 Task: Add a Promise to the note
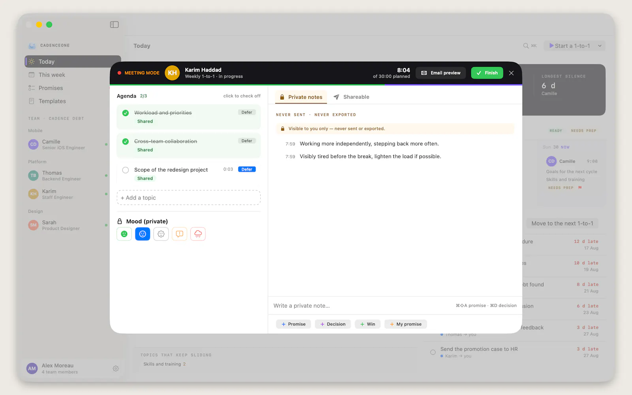coord(293,324)
